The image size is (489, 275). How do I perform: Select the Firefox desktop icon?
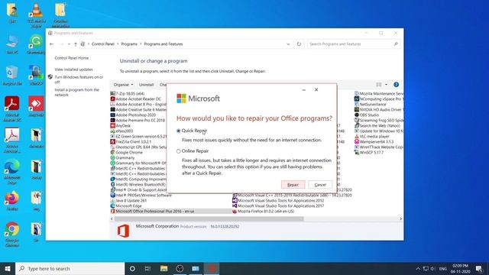12,201
